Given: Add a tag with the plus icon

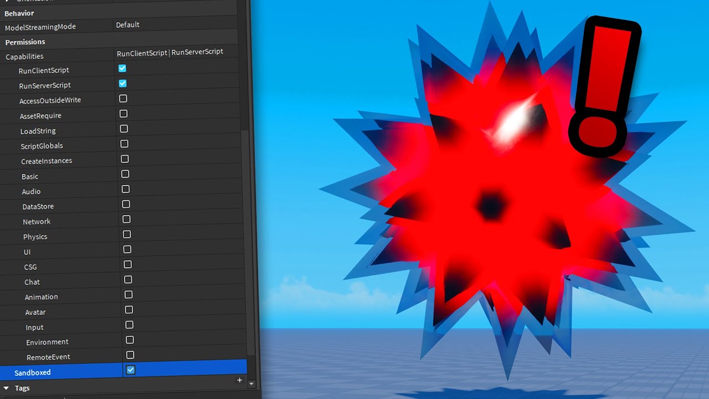Looking at the screenshot, I should (240, 380).
